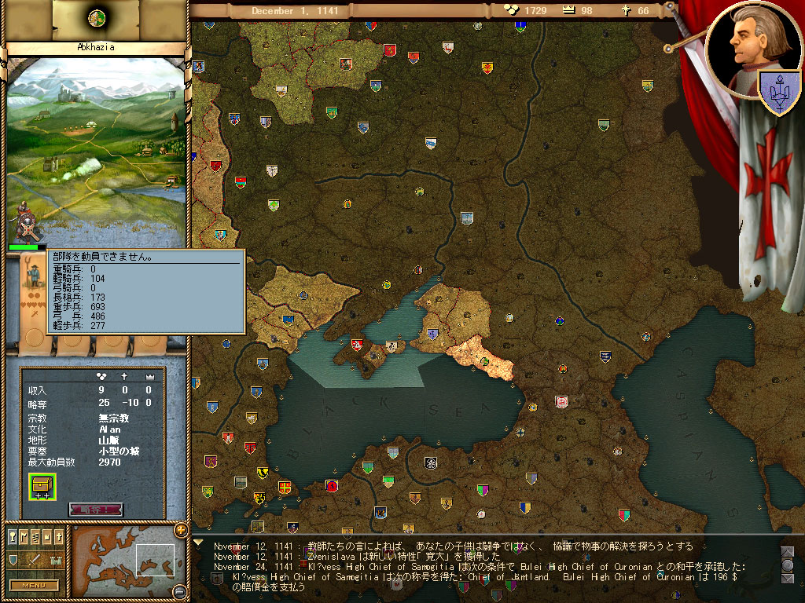
Task: Select the warrior unit figure in province view
Action: coord(24,221)
